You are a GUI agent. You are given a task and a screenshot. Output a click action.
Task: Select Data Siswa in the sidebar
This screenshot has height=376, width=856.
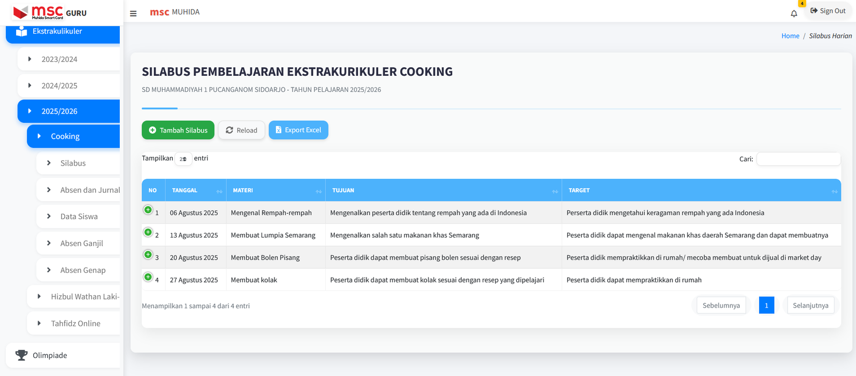[x=79, y=217]
